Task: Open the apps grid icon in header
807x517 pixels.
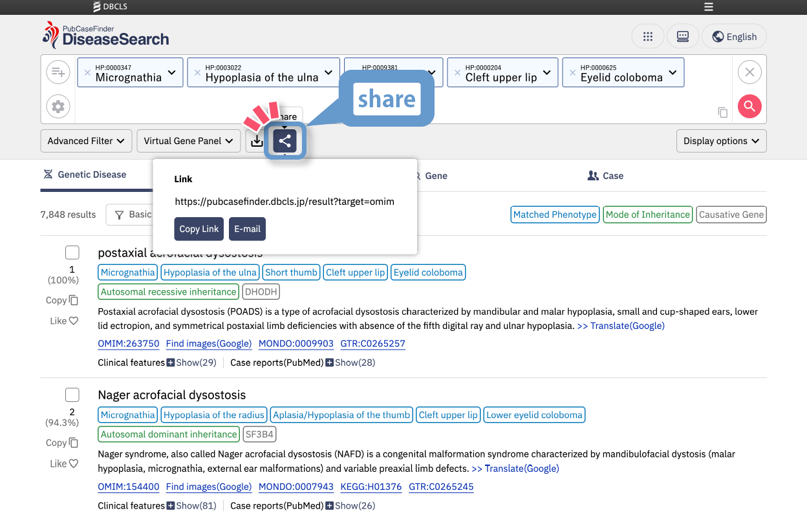Action: click(647, 37)
